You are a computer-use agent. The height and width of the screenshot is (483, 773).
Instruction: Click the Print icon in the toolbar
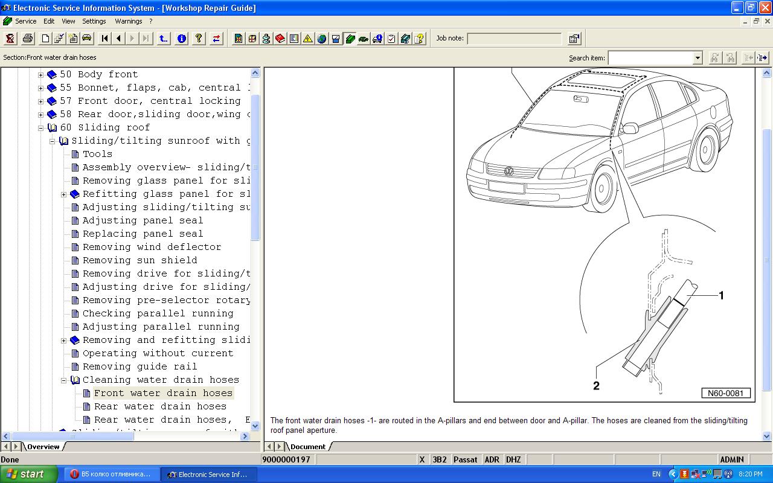[28, 39]
